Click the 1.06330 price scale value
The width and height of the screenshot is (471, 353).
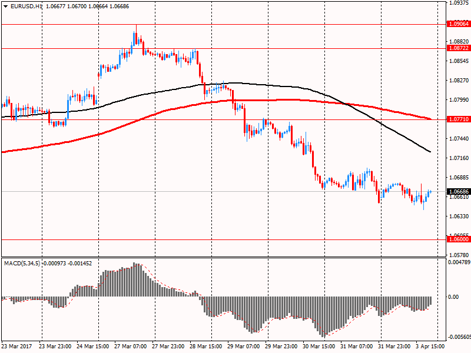[x=459, y=216]
